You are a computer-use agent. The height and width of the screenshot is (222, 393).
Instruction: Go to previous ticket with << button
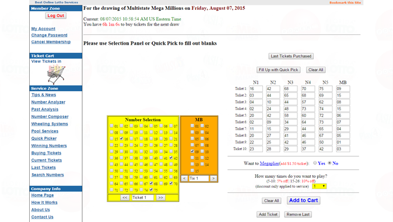[x=125, y=198]
